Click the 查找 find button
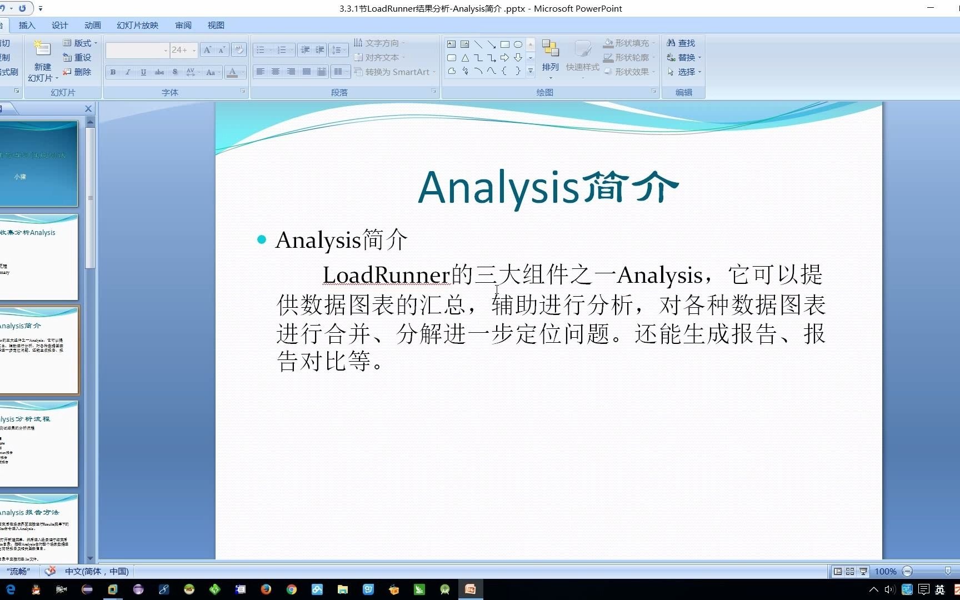Image resolution: width=960 pixels, height=600 pixels. tap(681, 43)
